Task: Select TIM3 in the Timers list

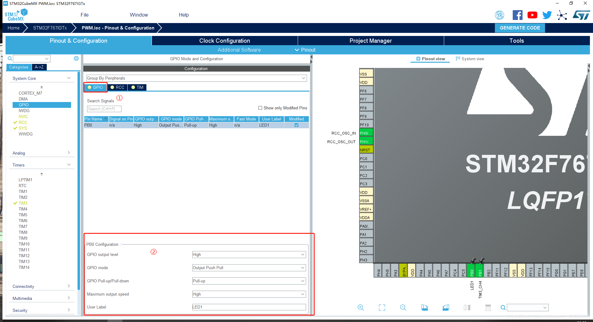Action: click(x=23, y=203)
